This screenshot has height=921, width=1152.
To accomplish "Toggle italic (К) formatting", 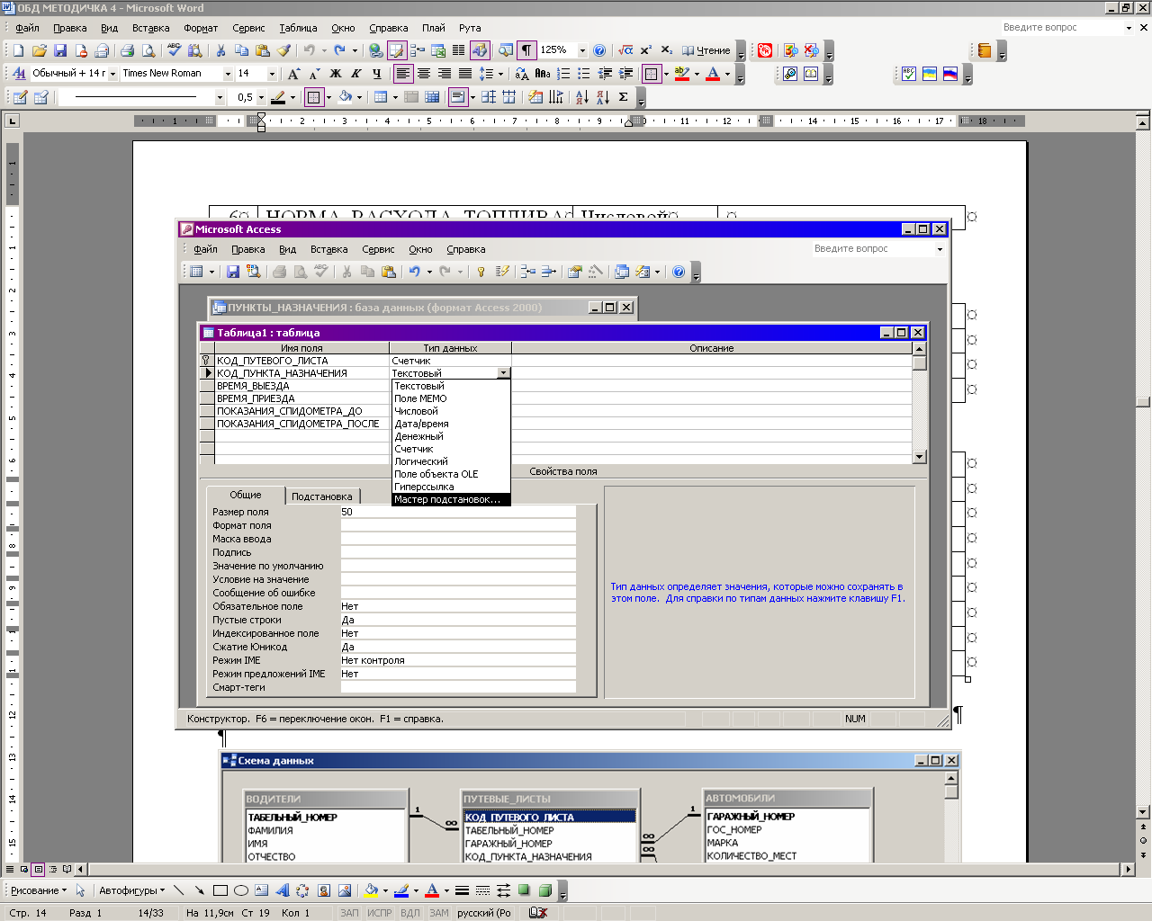I will click(x=355, y=74).
